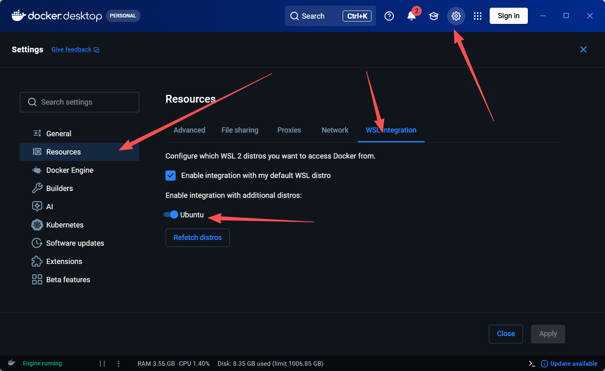Click the CPU 1.40% status entry
Viewport: 605px width, 371px height.
point(194,364)
